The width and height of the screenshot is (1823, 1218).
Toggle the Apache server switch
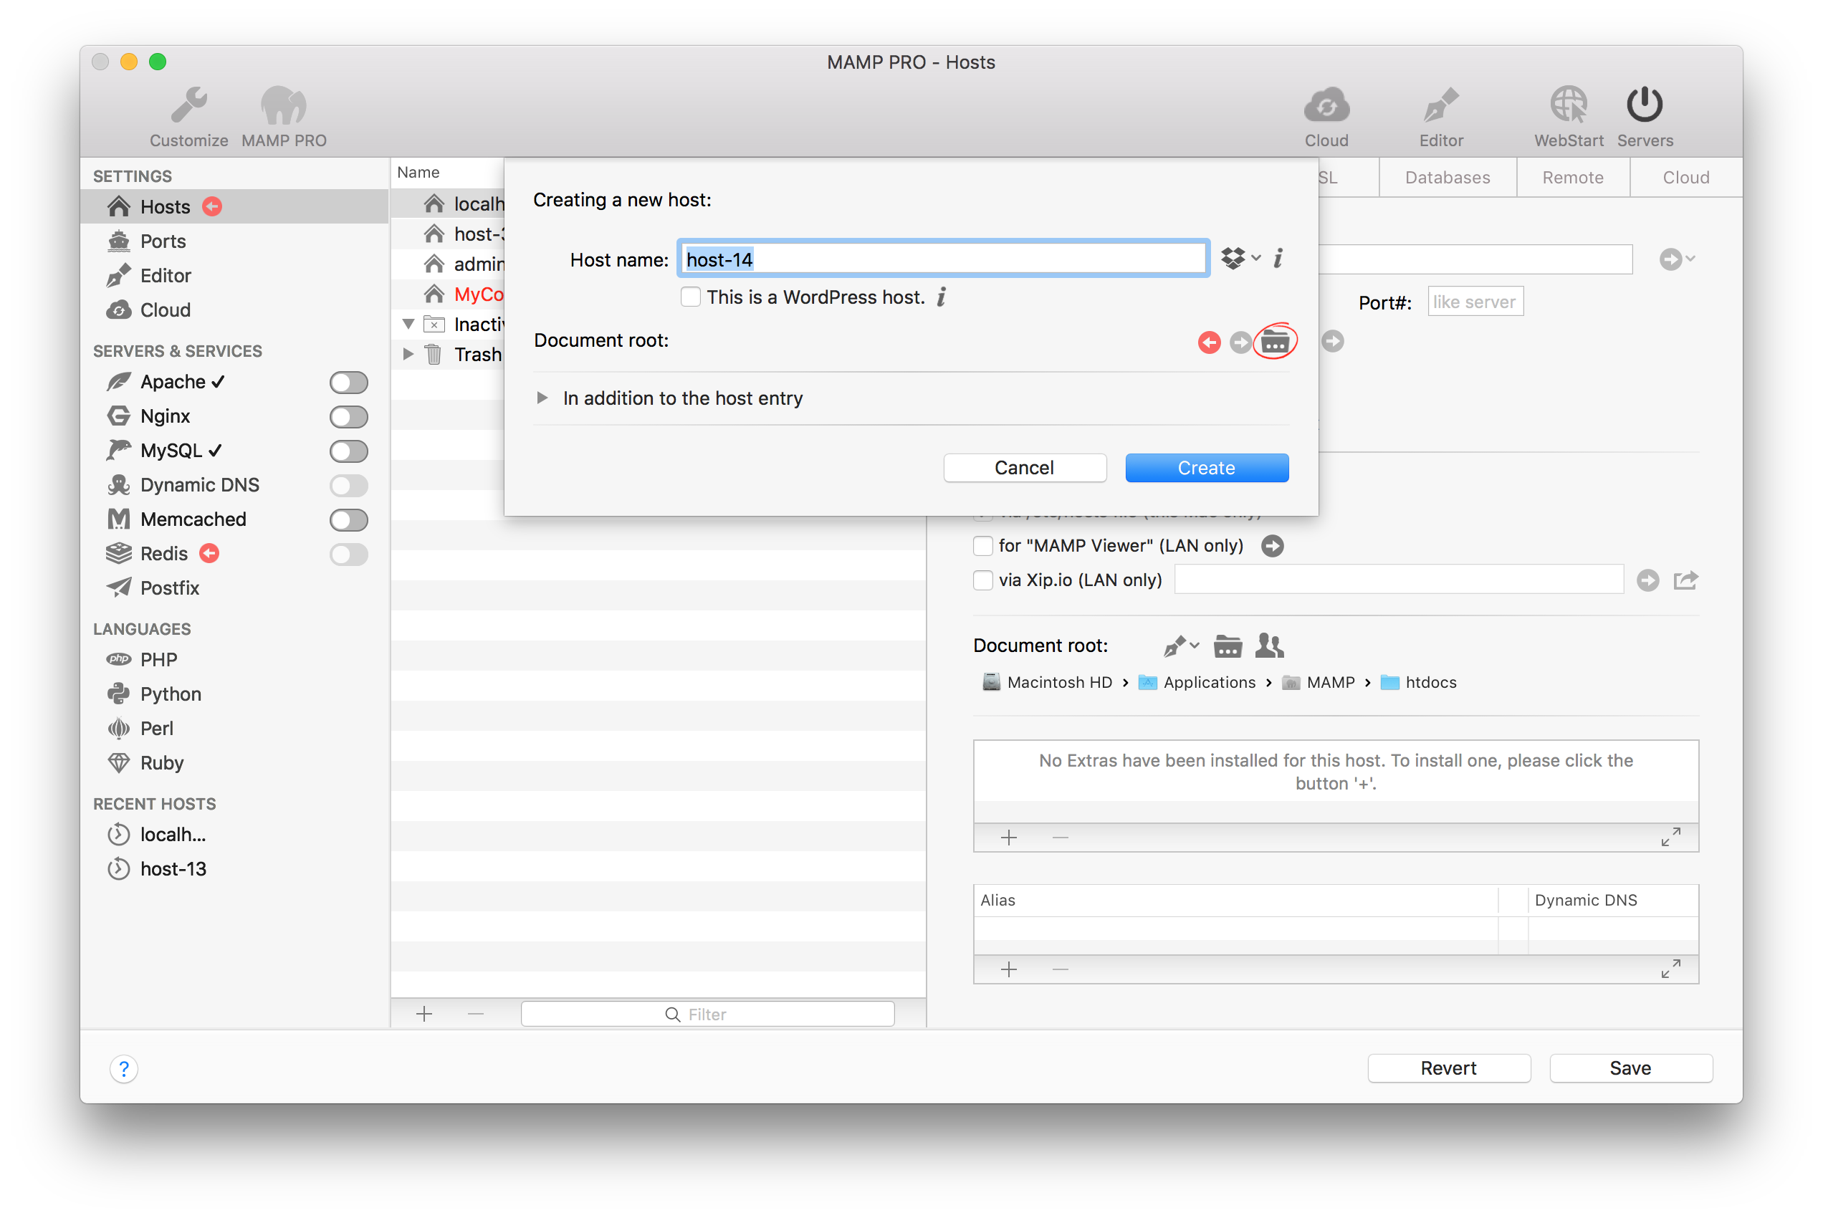pos(348,382)
